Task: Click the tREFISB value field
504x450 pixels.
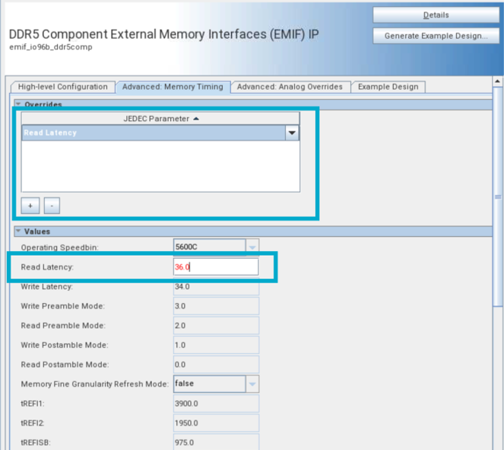Action: click(216, 442)
